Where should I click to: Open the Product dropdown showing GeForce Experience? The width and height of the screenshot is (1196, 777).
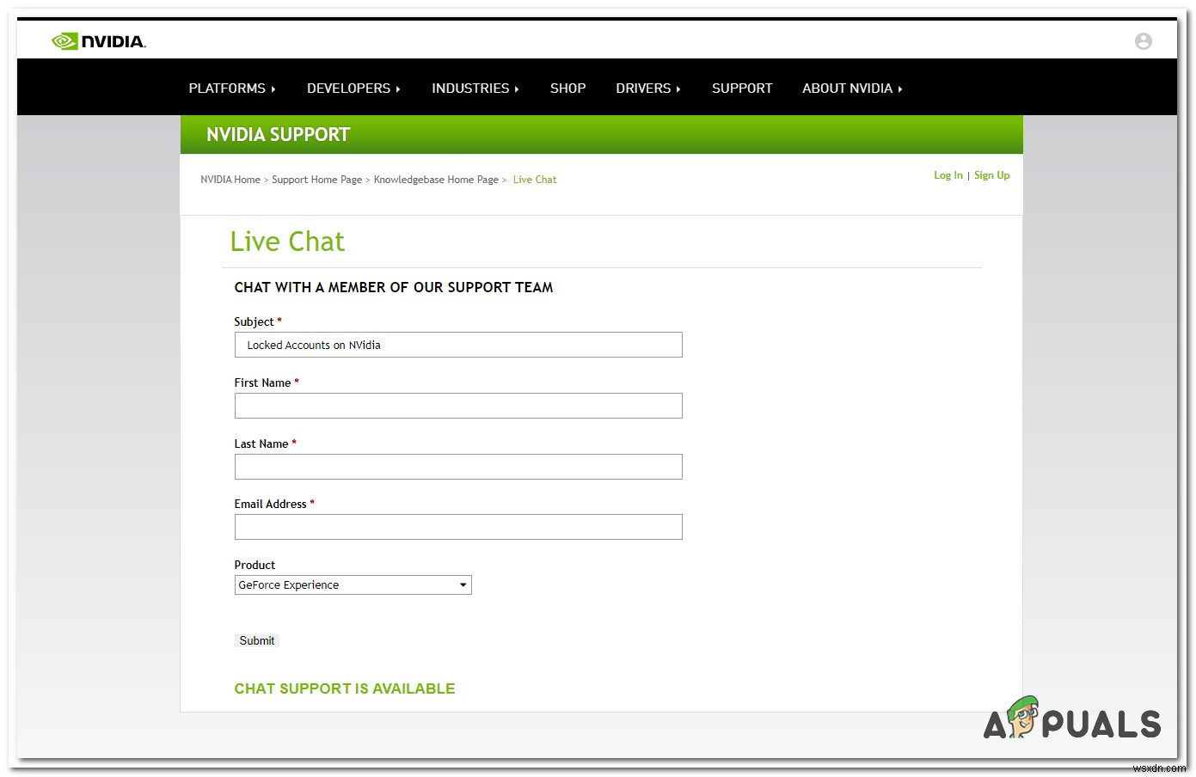pos(353,585)
